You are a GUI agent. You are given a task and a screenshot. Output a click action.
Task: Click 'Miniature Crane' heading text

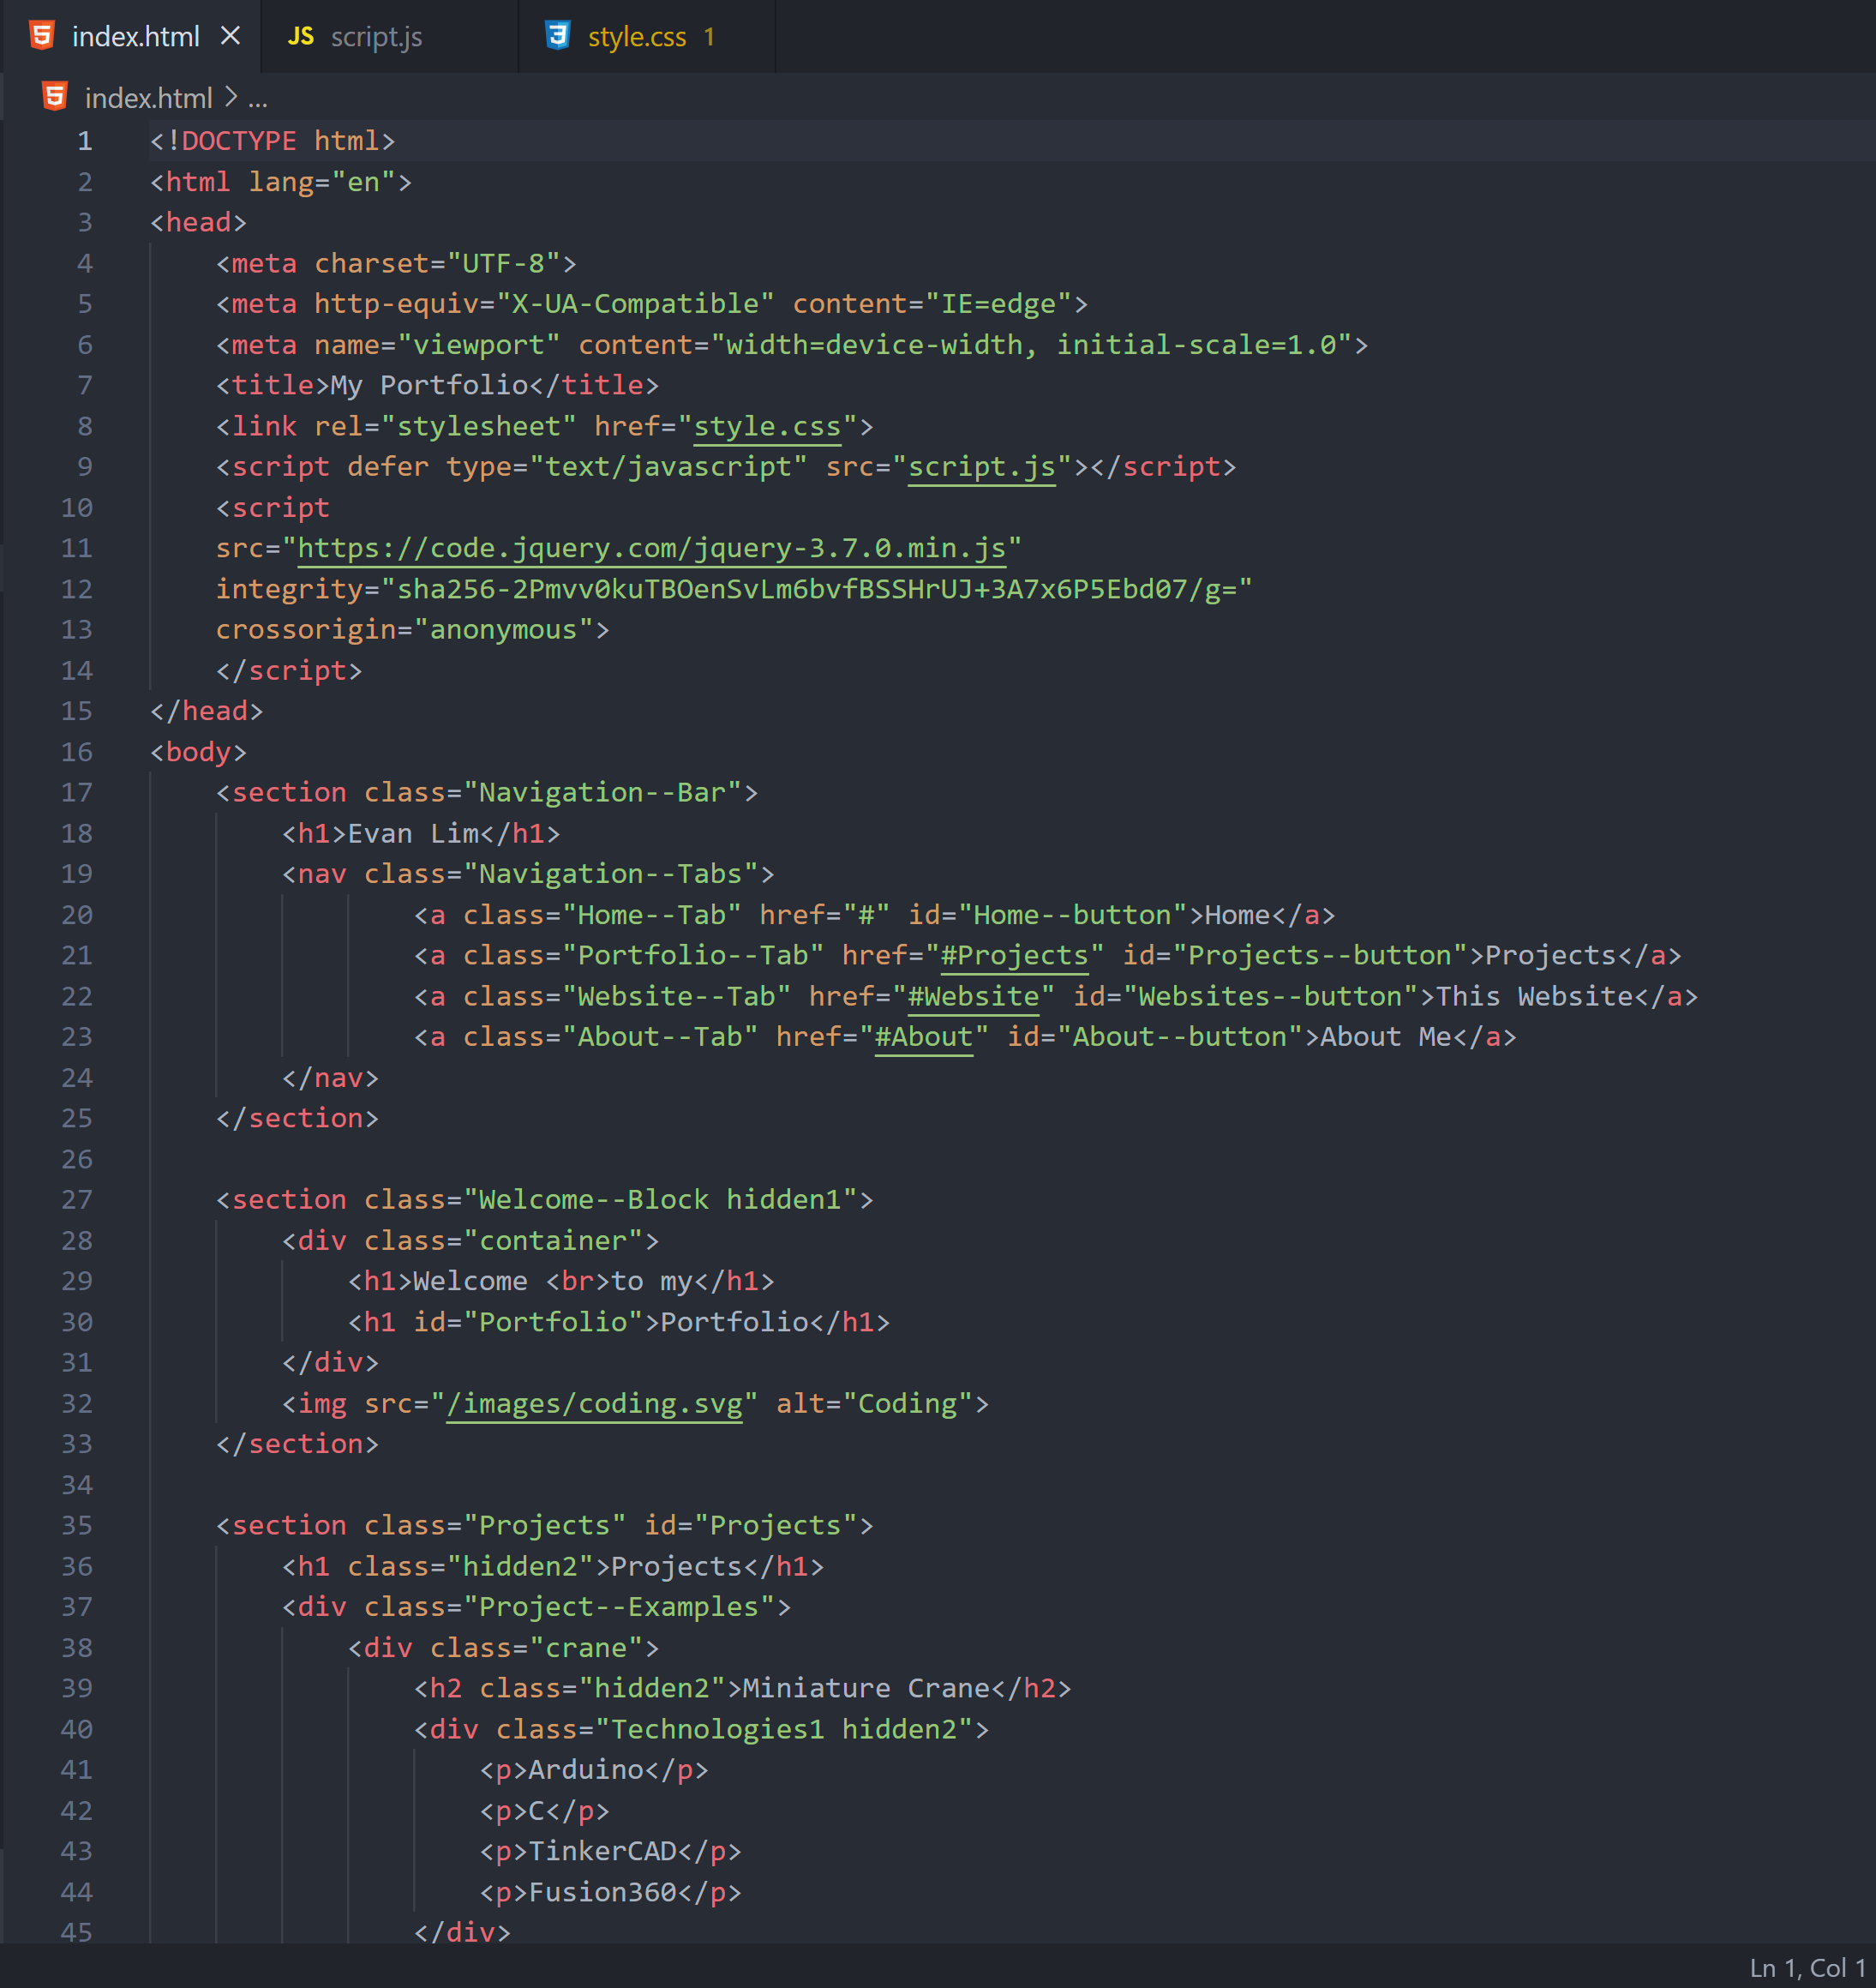pos(866,1689)
